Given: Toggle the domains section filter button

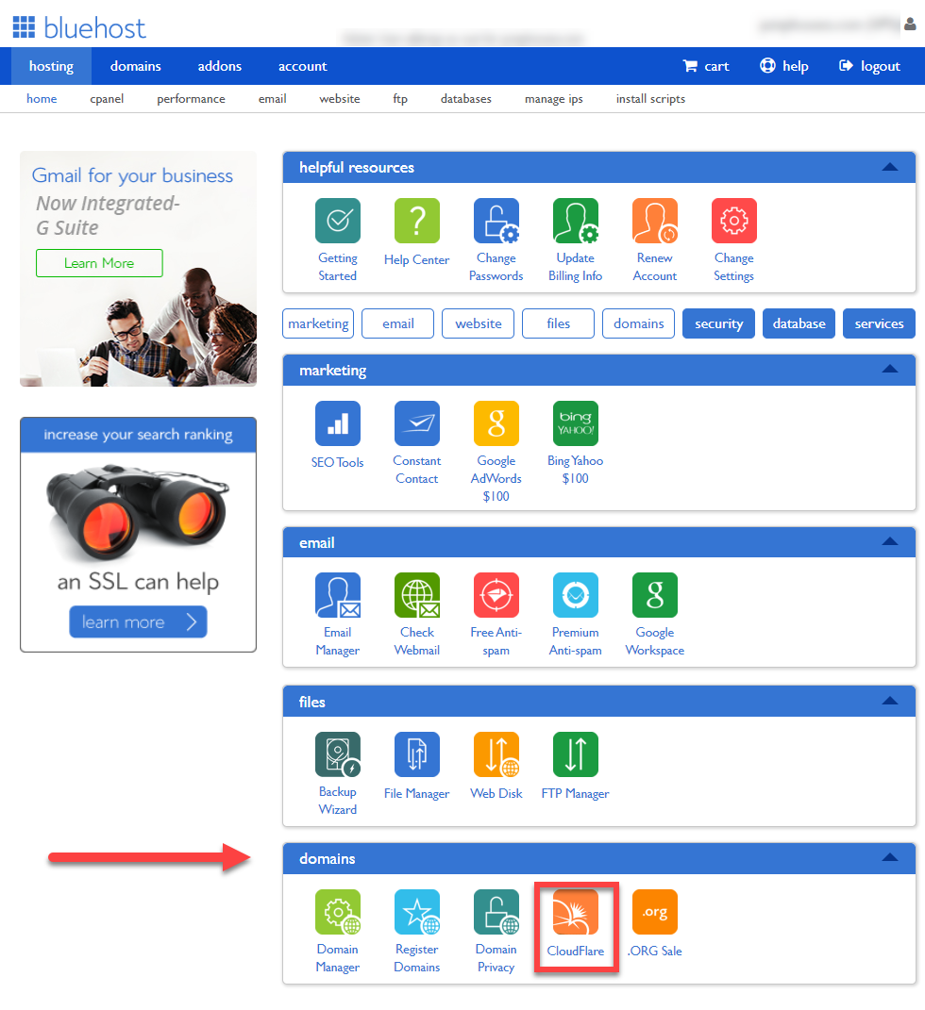Looking at the screenshot, I should pyautogui.click(x=639, y=323).
